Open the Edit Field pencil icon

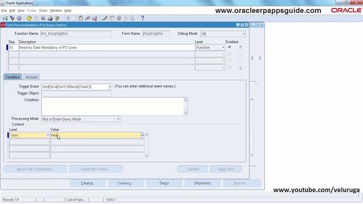pyautogui.click(x=104, y=18)
